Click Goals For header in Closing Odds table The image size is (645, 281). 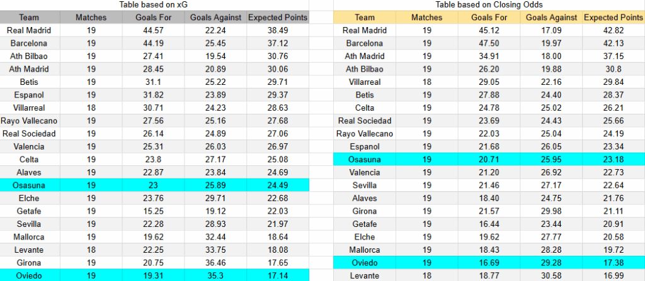pyautogui.click(x=489, y=18)
